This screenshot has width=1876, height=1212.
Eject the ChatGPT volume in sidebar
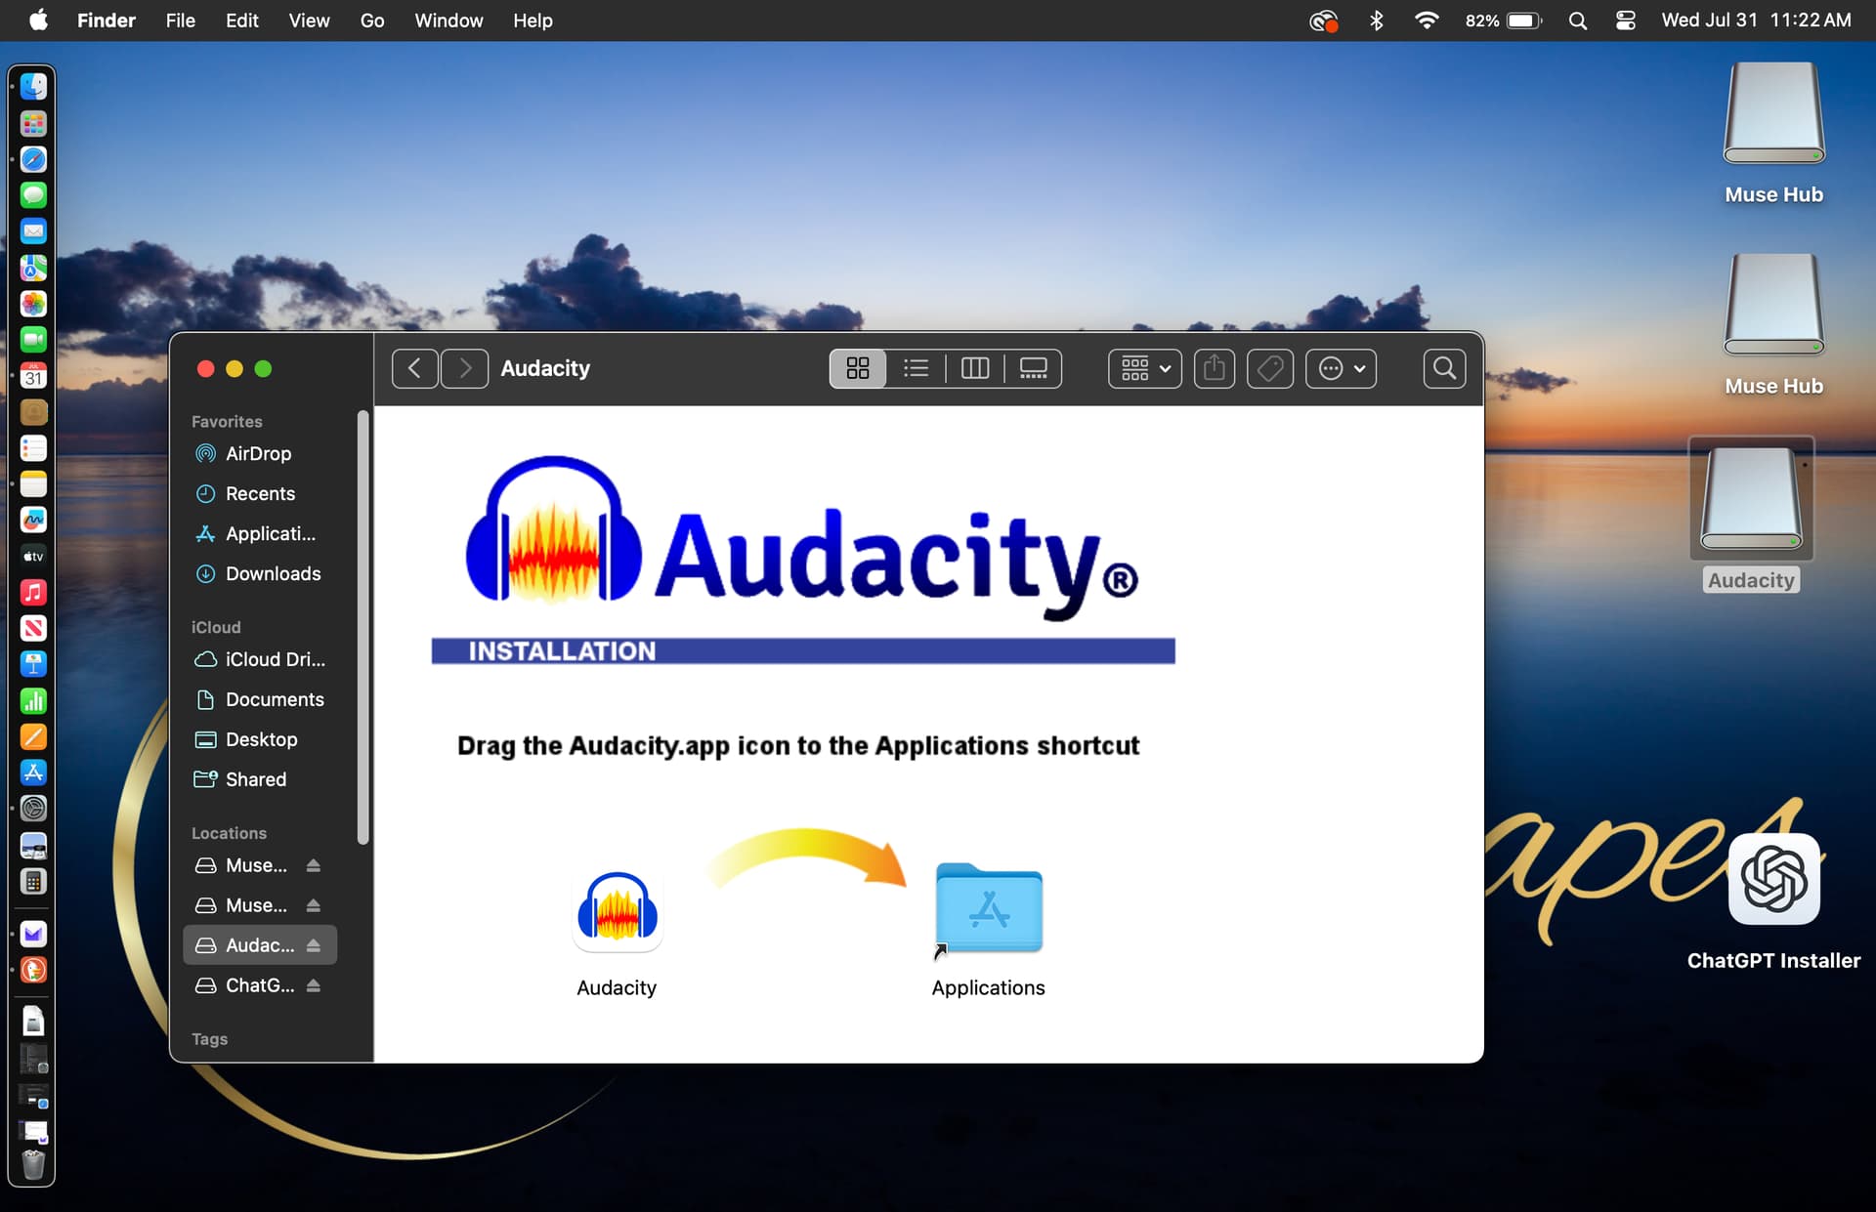(x=314, y=985)
